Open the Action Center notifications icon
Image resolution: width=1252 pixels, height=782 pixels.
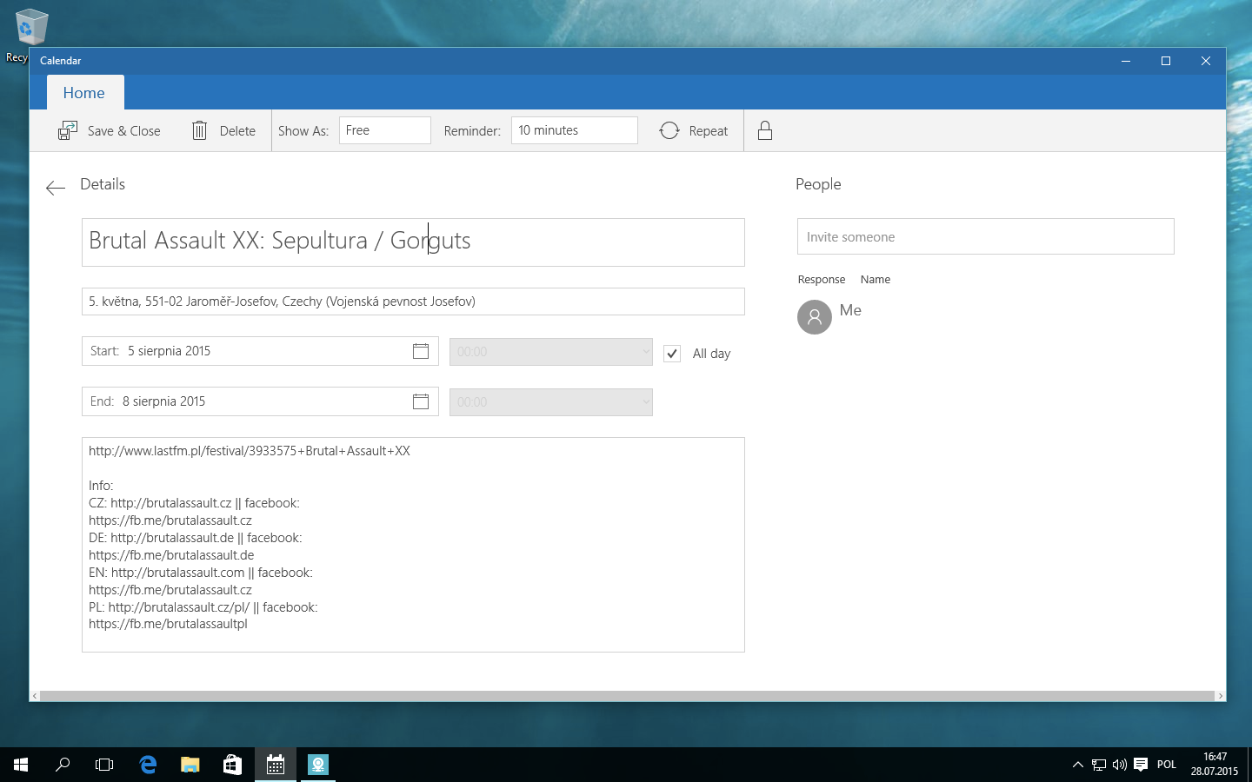pos(1141,765)
